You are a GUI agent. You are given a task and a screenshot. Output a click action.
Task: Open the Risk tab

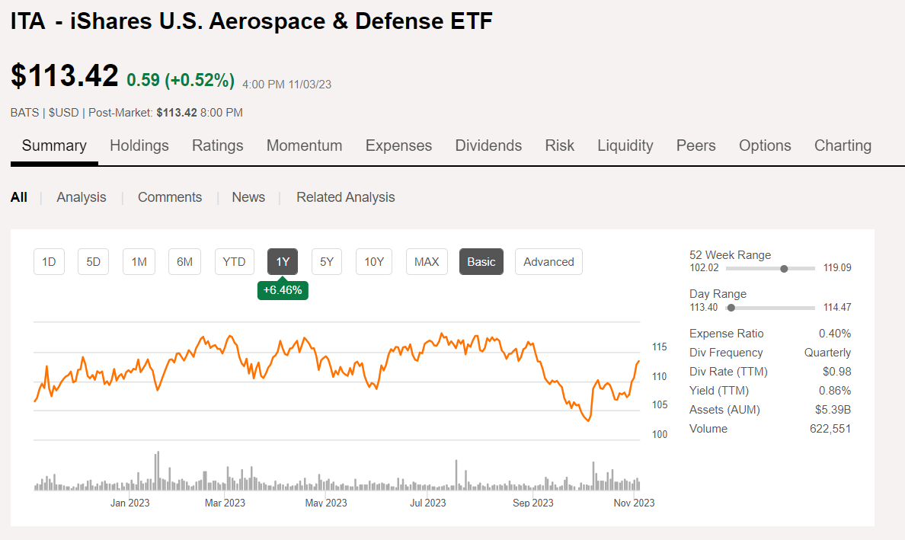tap(560, 145)
